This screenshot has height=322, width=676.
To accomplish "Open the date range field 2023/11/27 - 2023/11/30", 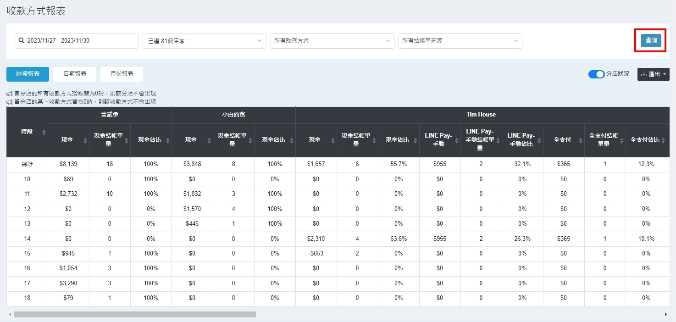I will tap(77, 41).
